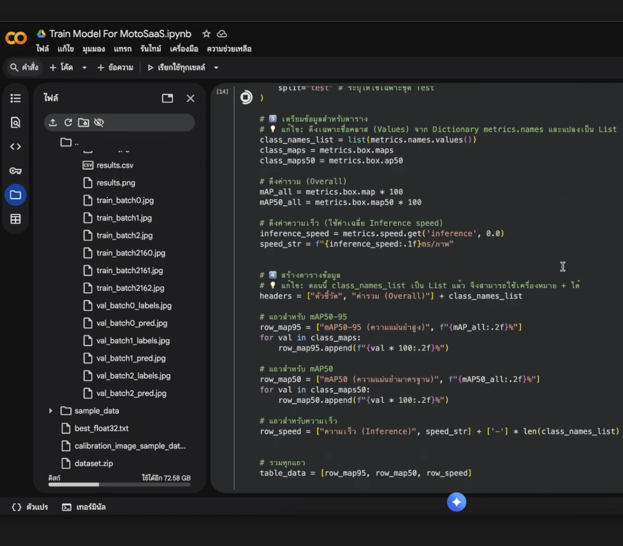Click the mount Google Drive folder icon

click(83, 123)
